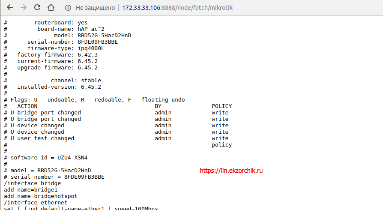This screenshot has height=210, width=383.
Task: Click the factory-firmware 6.42.3 value
Action: click(87, 55)
